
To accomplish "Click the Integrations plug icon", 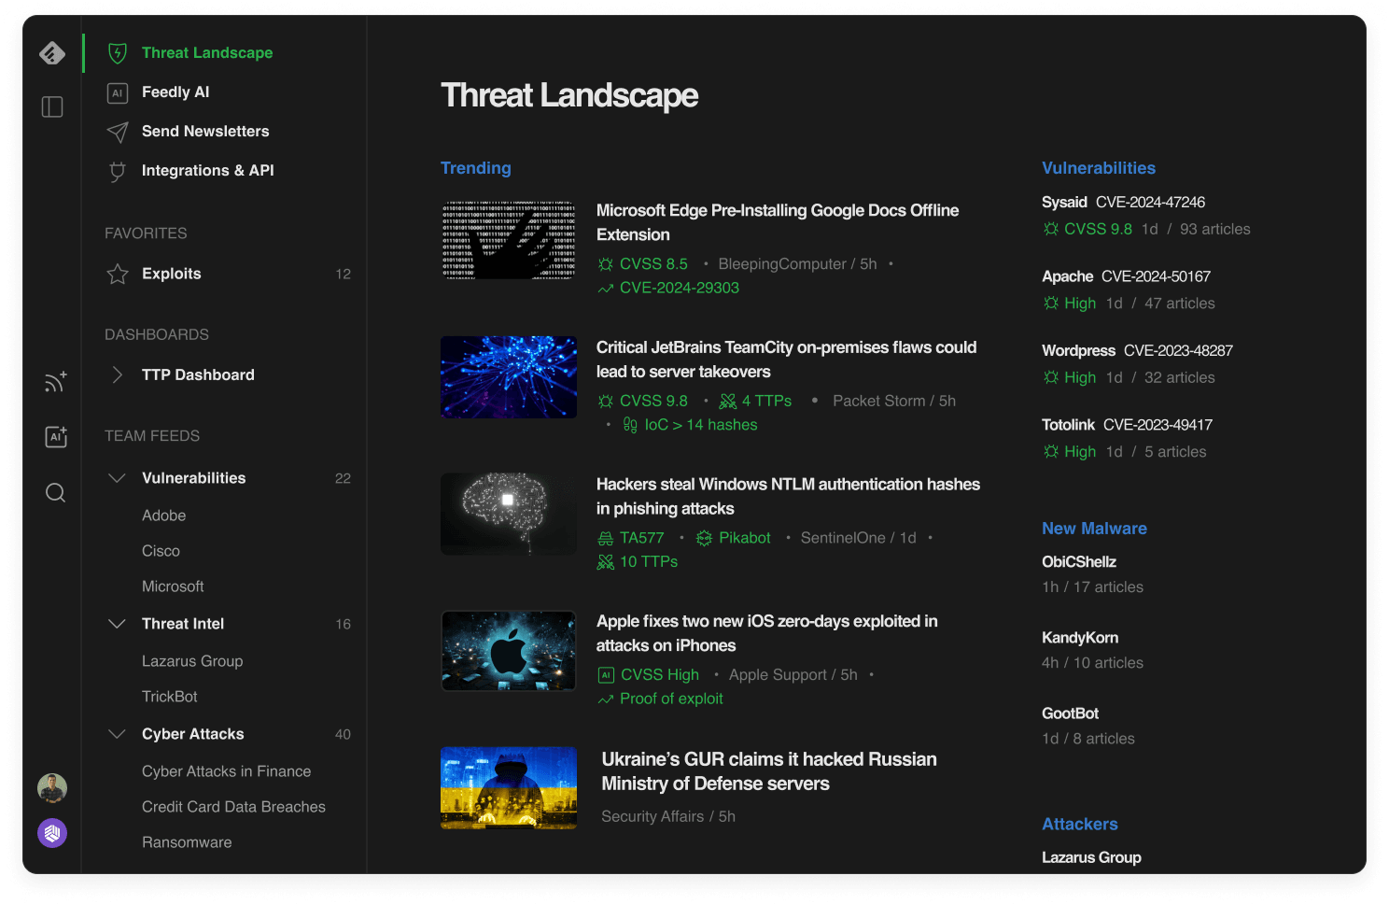I will point(118,171).
